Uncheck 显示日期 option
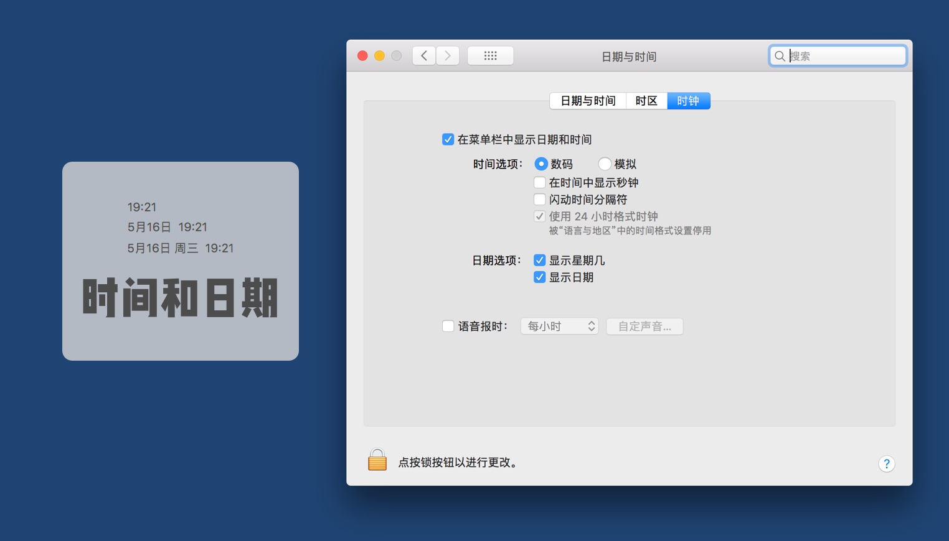 coord(540,277)
